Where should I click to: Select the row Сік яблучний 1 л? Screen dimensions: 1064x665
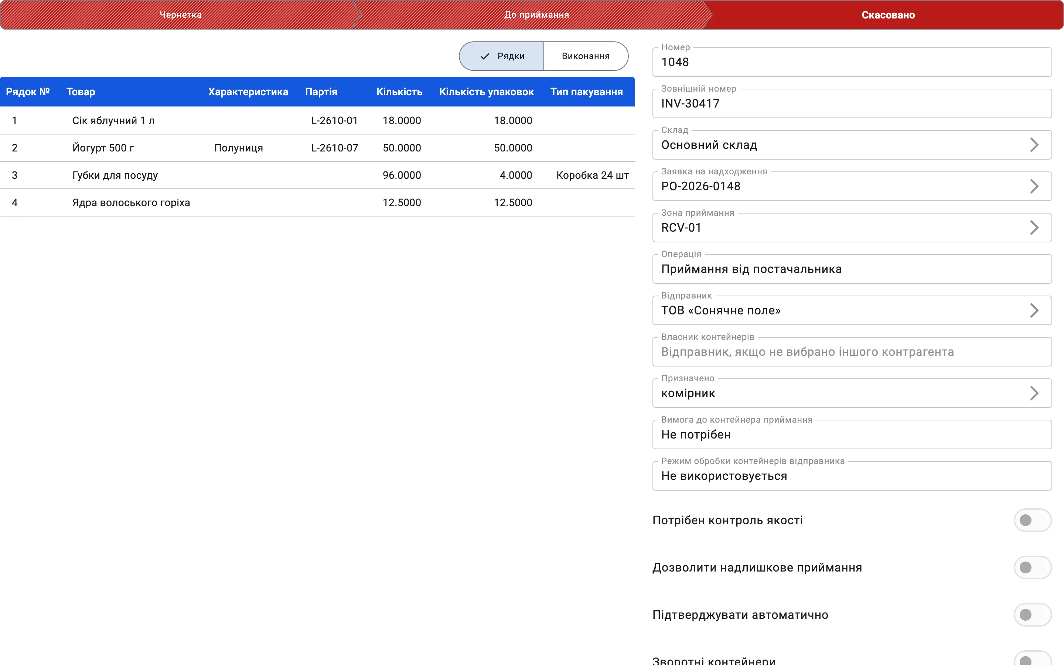[317, 120]
